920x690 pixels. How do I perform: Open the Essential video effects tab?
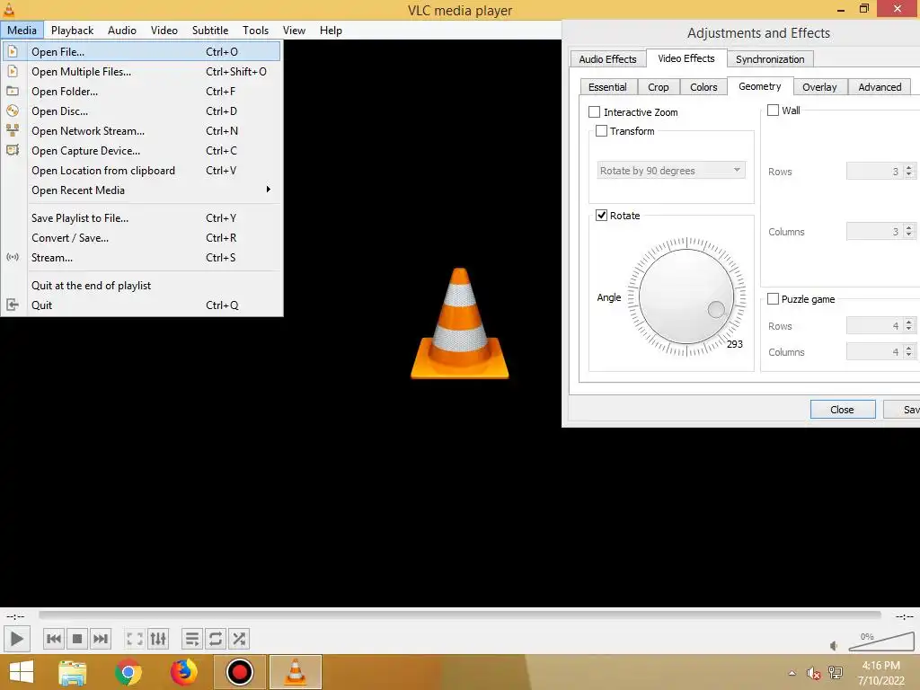coord(608,87)
